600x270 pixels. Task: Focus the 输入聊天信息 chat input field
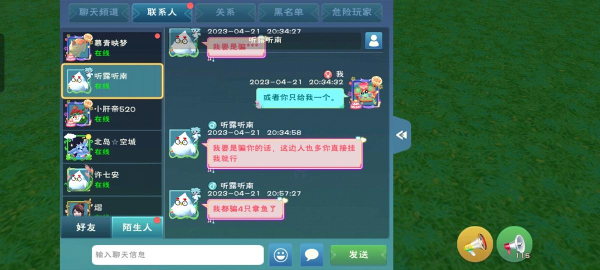pyautogui.click(x=177, y=255)
